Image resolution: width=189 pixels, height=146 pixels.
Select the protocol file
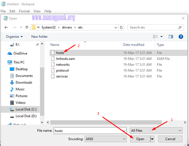[118, 70]
